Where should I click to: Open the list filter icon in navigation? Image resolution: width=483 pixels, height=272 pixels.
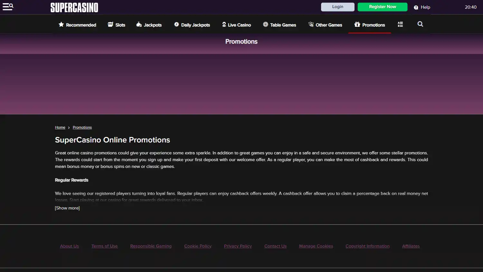(400, 24)
